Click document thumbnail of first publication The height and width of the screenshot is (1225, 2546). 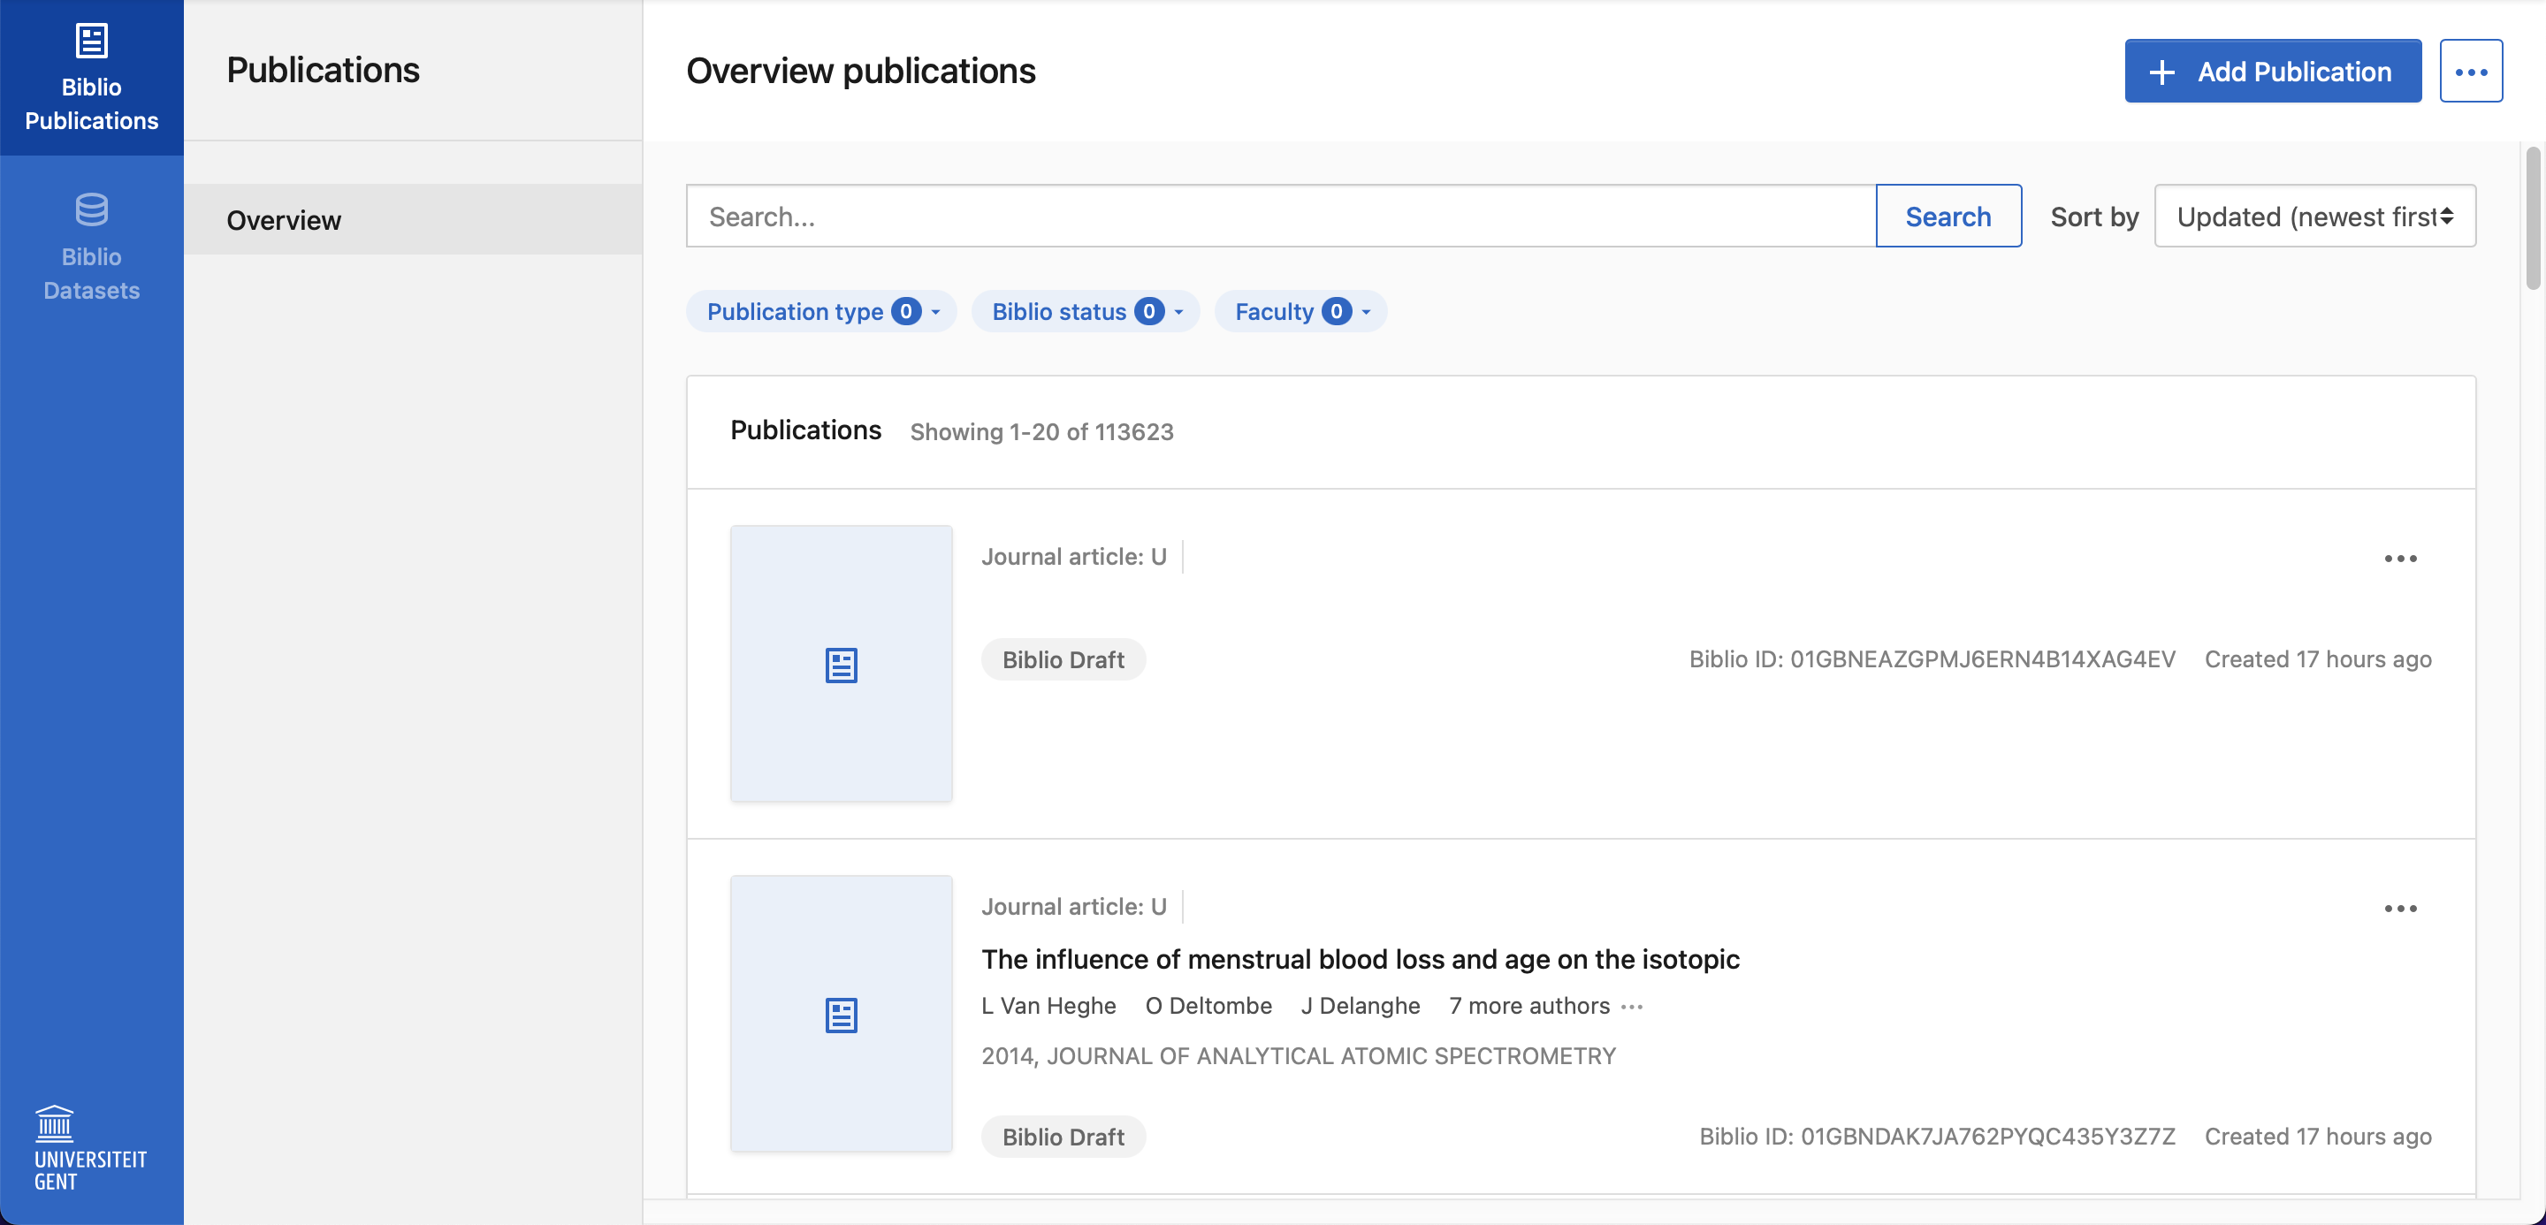(x=840, y=665)
